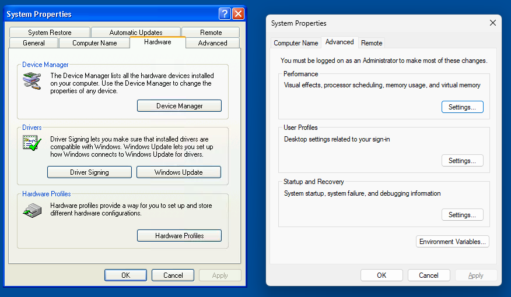Open the Automatic Updates tab
Screen dimensions: 511x297
coord(136,33)
